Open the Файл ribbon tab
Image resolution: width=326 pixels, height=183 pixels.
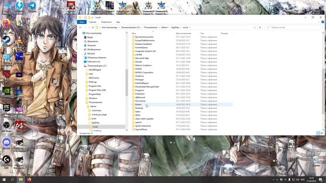tap(81, 22)
